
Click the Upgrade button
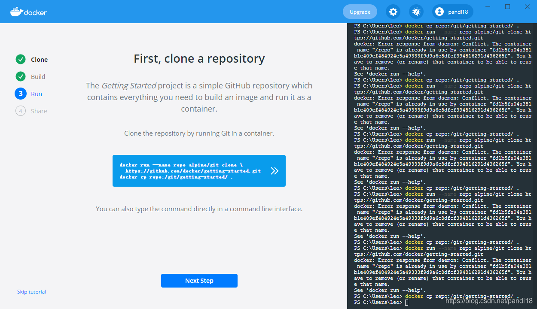[x=360, y=12]
